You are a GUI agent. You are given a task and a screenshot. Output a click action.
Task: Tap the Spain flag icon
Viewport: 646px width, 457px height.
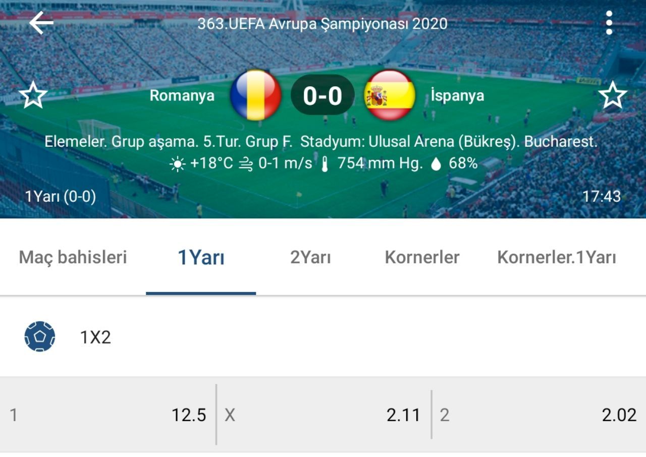click(x=390, y=95)
